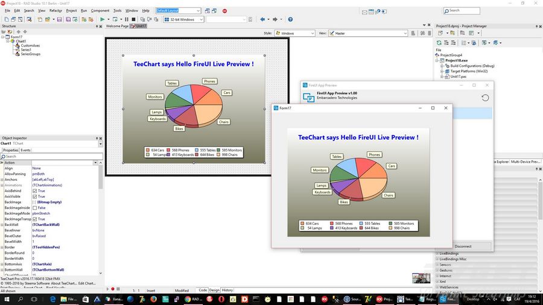Screen dimensions: 543x305
Task: Click the green Run button in toolbar
Action: [102, 19]
